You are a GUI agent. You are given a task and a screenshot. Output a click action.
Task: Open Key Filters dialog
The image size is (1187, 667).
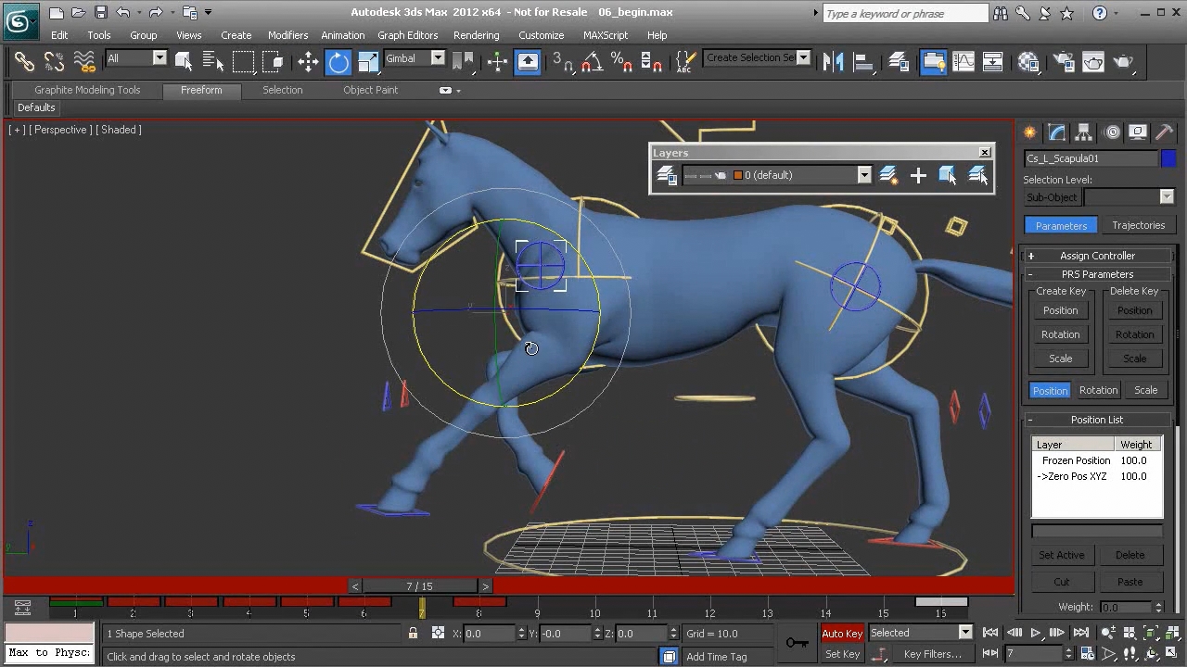coord(932,654)
